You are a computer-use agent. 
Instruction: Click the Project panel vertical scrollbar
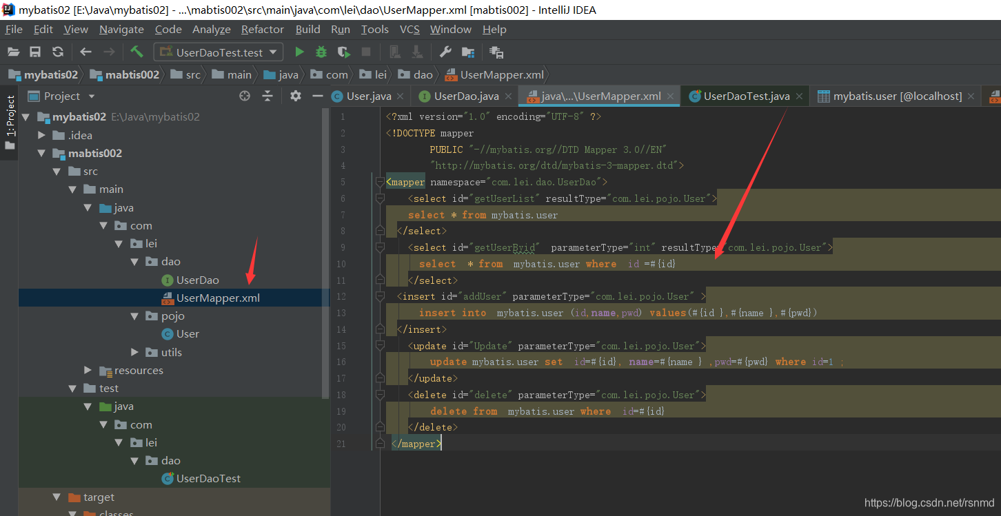[326, 252]
